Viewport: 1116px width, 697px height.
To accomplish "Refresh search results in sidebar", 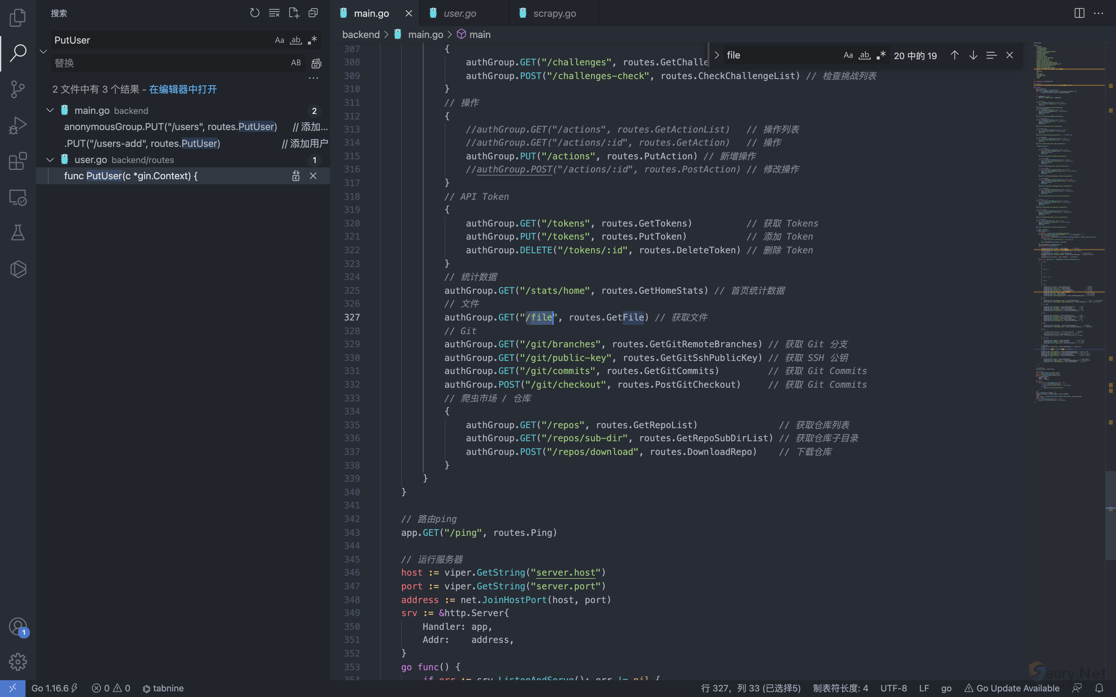I will point(255,13).
